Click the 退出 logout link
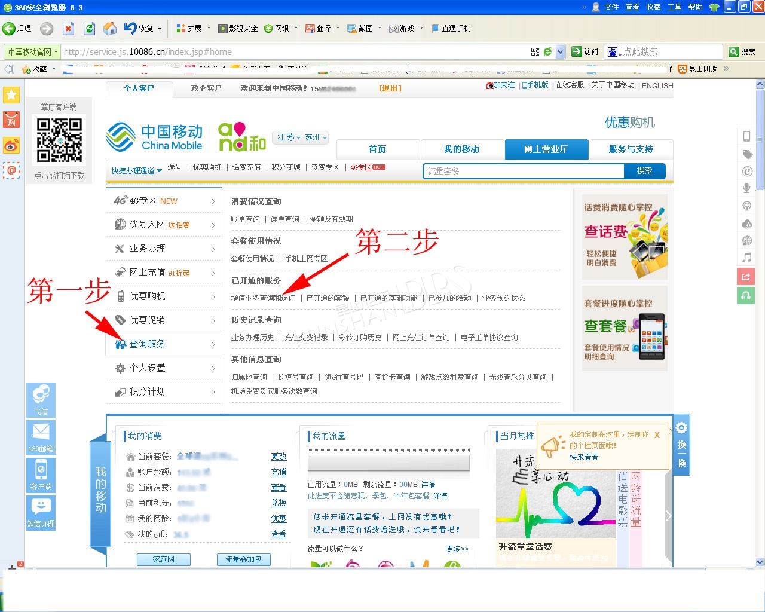The image size is (765, 612). tap(390, 88)
